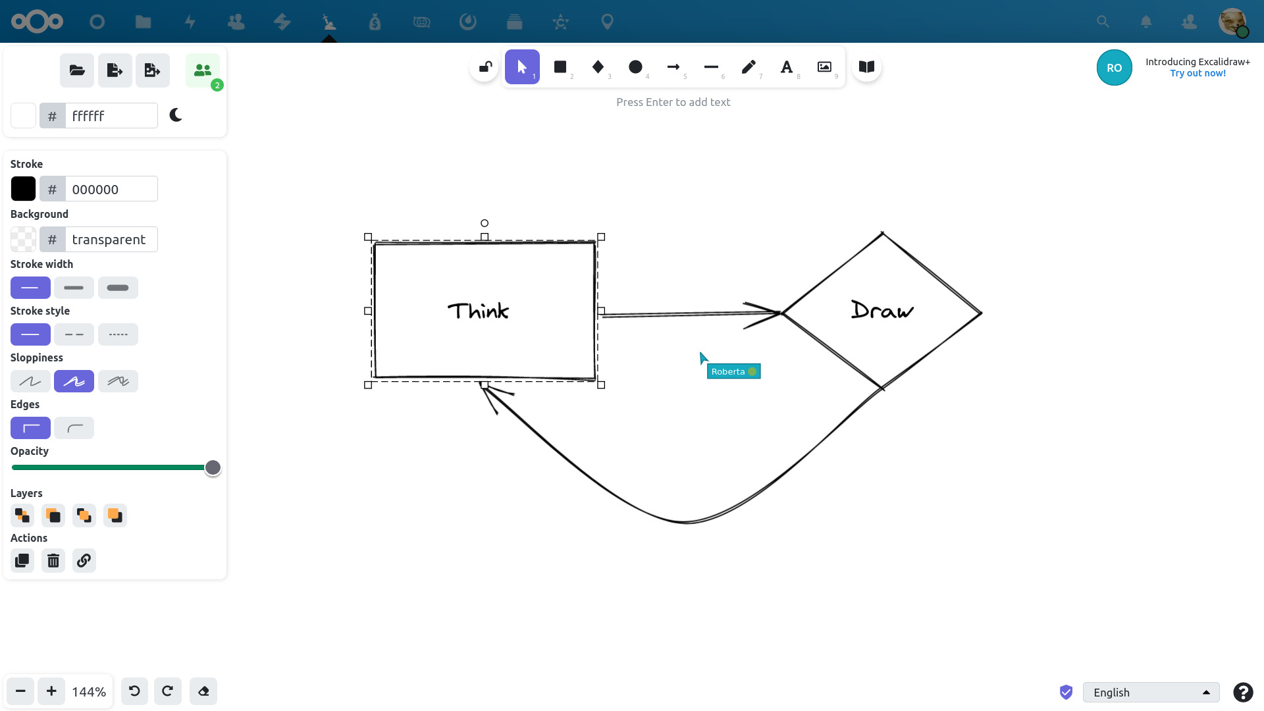Click the background color hex field
Image resolution: width=1264 pixels, height=711 pixels.
(111, 240)
